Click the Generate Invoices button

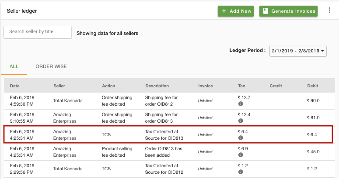pos(288,11)
